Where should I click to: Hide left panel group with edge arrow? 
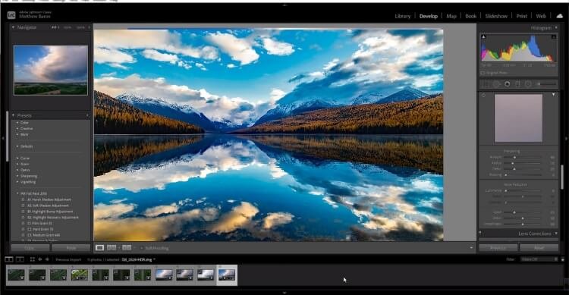pyautogui.click(x=2, y=138)
